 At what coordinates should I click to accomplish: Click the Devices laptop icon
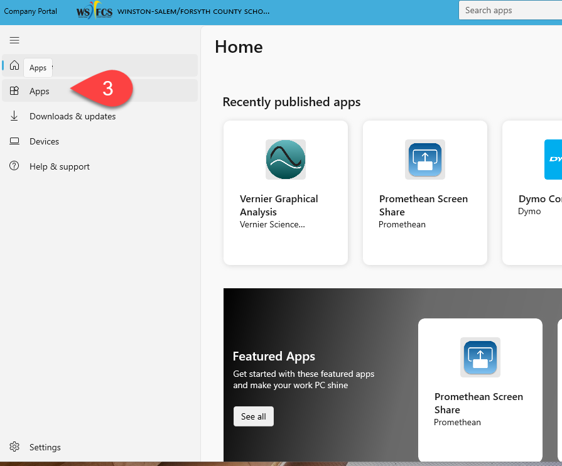(x=14, y=141)
